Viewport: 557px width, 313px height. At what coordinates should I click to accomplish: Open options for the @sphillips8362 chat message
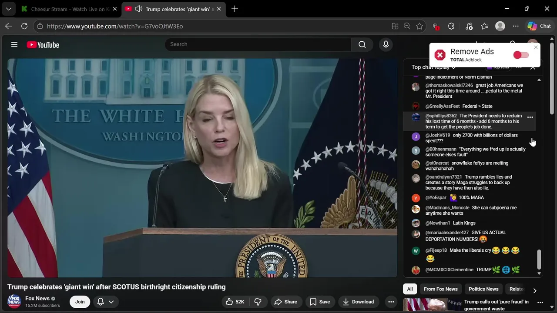pos(530,117)
